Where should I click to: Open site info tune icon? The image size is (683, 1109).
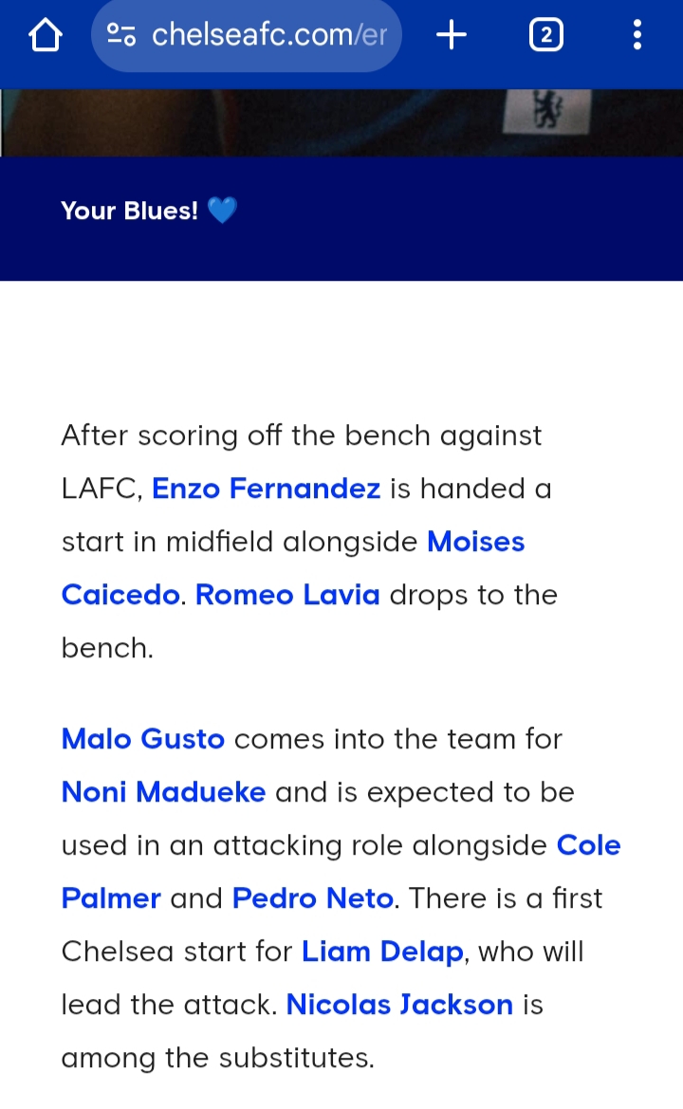point(120,35)
